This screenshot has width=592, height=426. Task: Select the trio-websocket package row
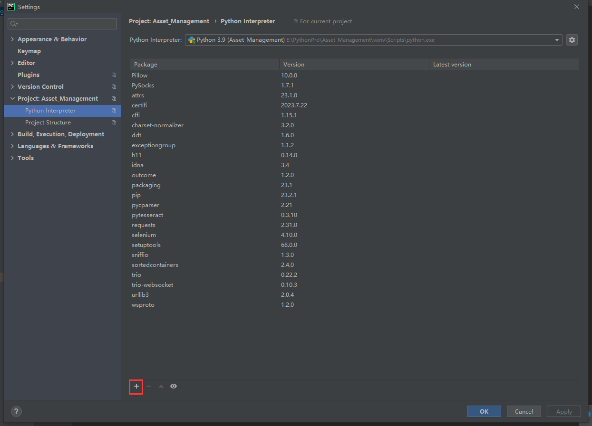click(x=354, y=285)
